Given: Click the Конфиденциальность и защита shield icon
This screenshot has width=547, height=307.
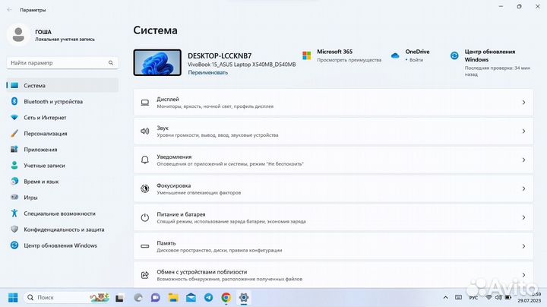Looking at the screenshot, I should pos(14,229).
